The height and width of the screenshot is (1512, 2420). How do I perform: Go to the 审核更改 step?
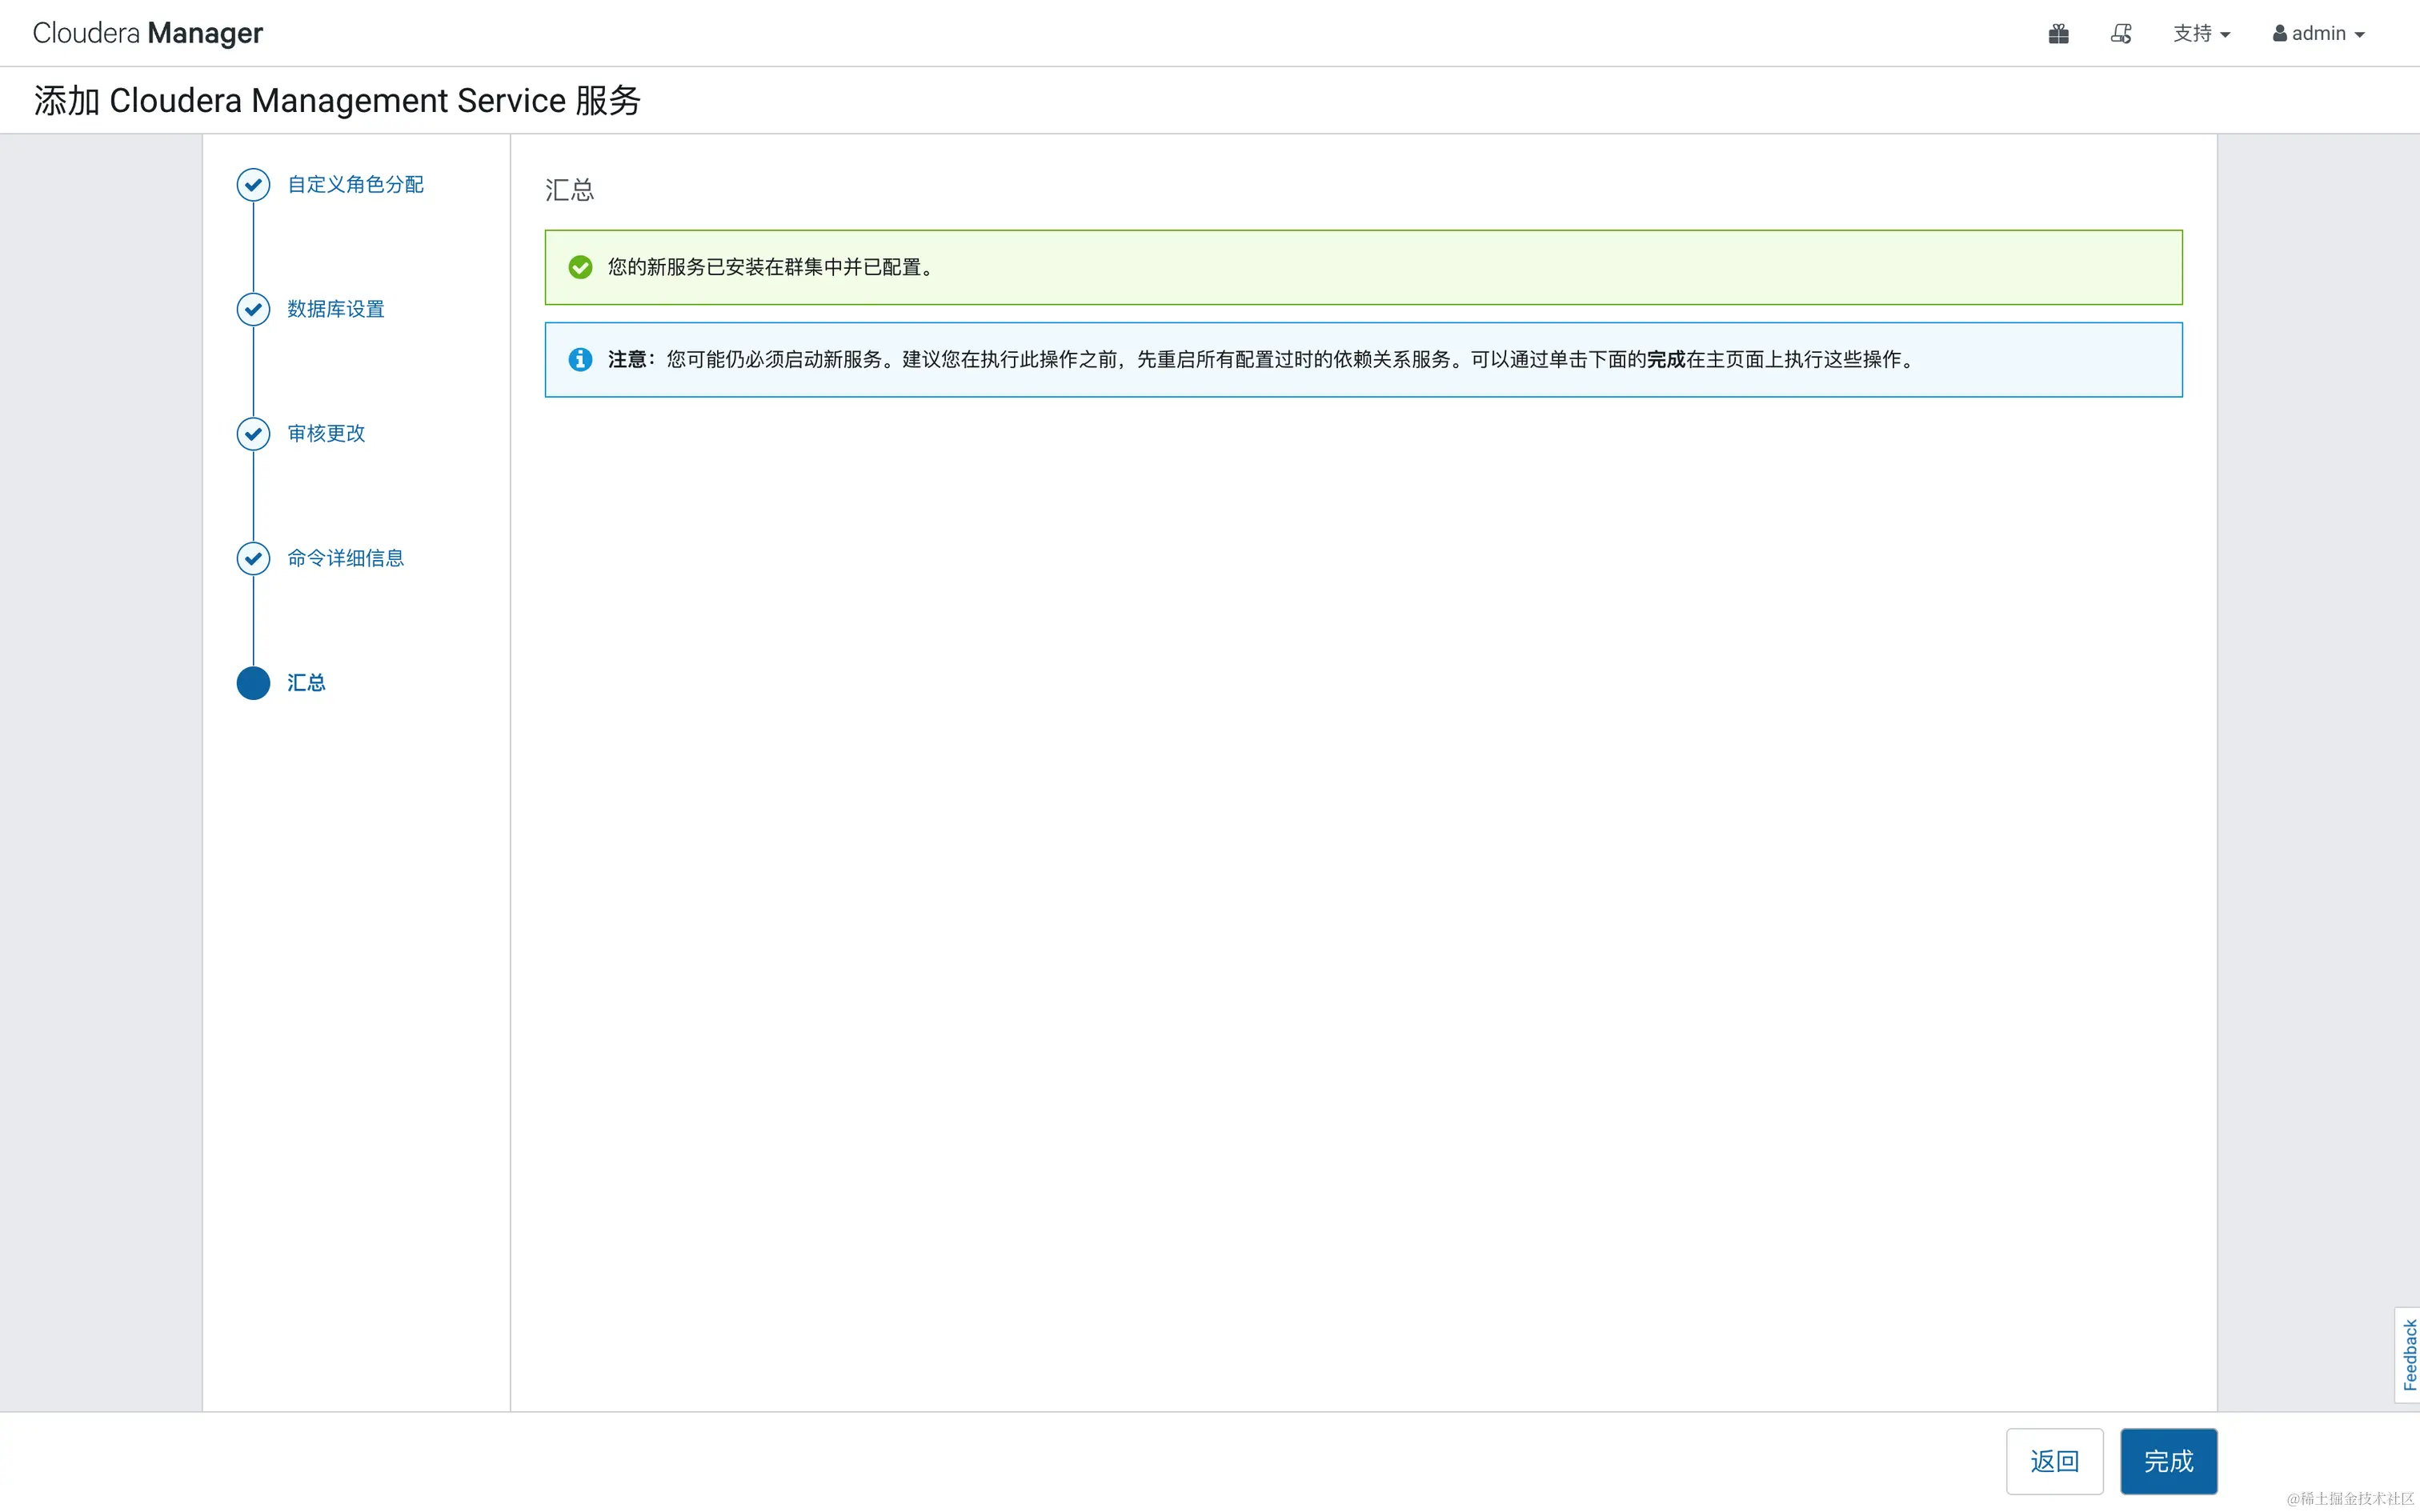(x=326, y=434)
